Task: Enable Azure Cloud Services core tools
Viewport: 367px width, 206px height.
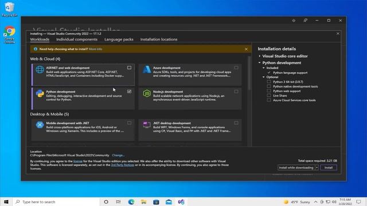Action: tap(269, 100)
